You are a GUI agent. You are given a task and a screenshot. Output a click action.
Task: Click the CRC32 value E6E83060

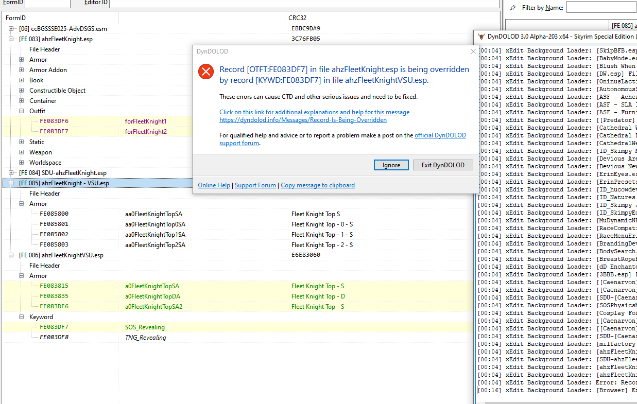306,255
